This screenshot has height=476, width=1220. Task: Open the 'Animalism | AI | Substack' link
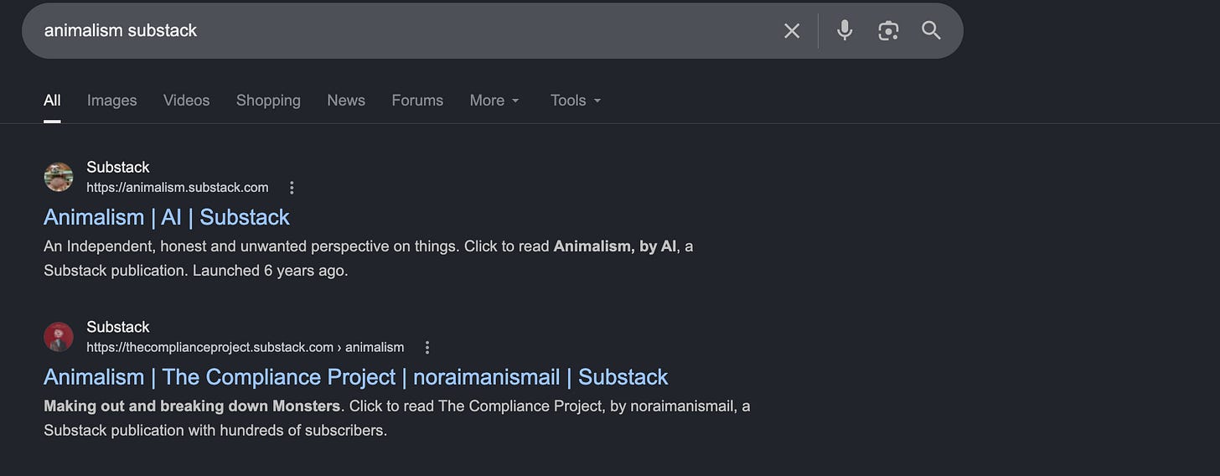pos(167,217)
